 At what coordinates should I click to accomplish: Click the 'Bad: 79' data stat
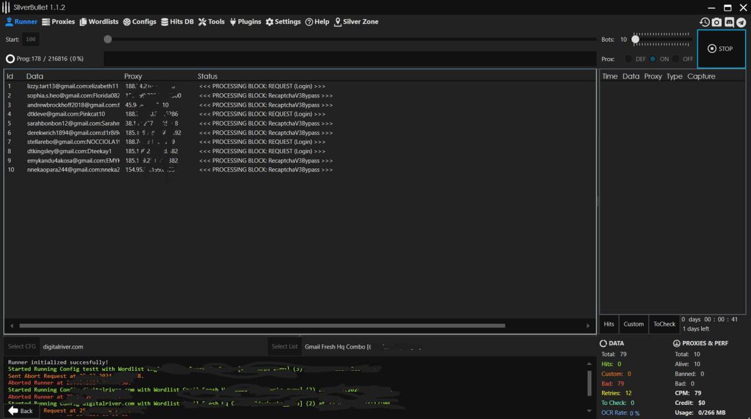[613, 383]
